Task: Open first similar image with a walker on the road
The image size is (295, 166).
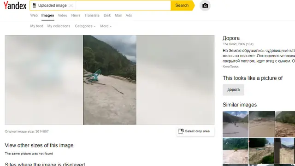Action: [236, 124]
